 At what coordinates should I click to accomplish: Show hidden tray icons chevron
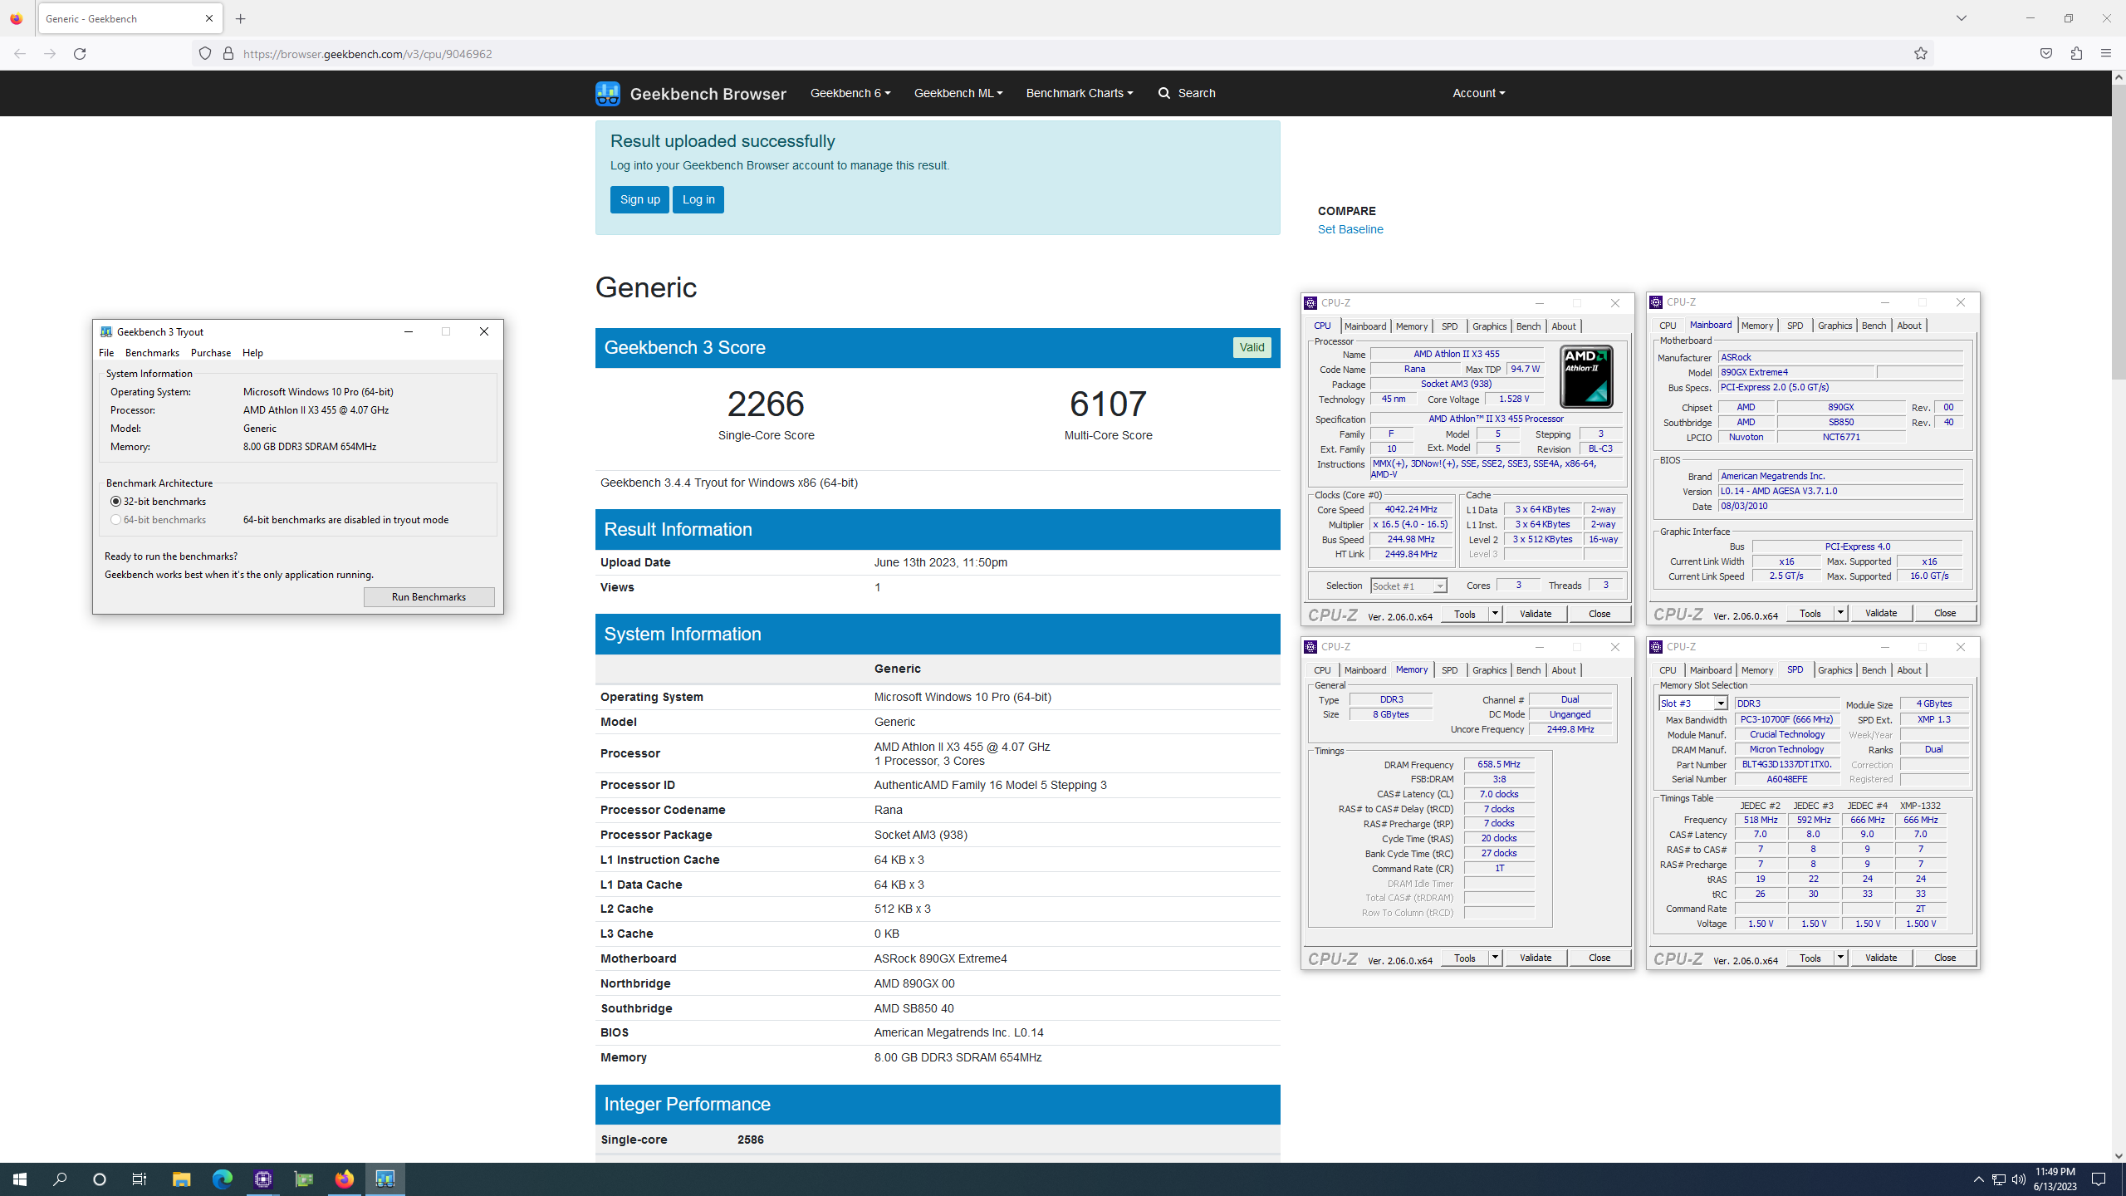click(x=1978, y=1179)
